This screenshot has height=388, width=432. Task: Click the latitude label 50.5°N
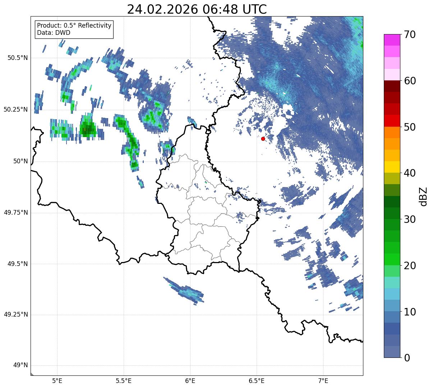tap(18, 58)
